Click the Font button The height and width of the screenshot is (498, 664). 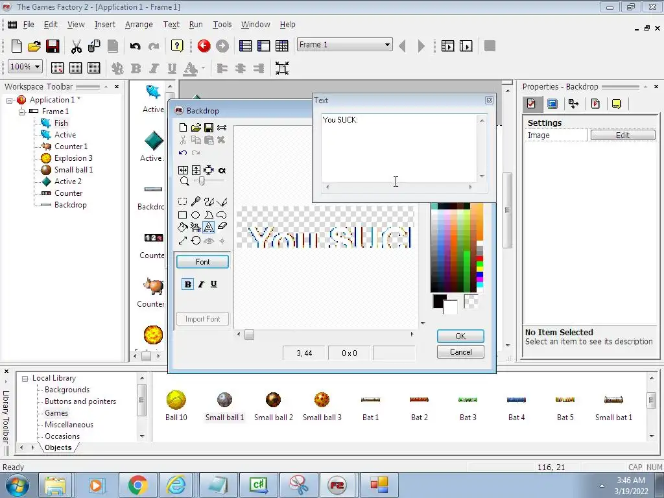[202, 262]
